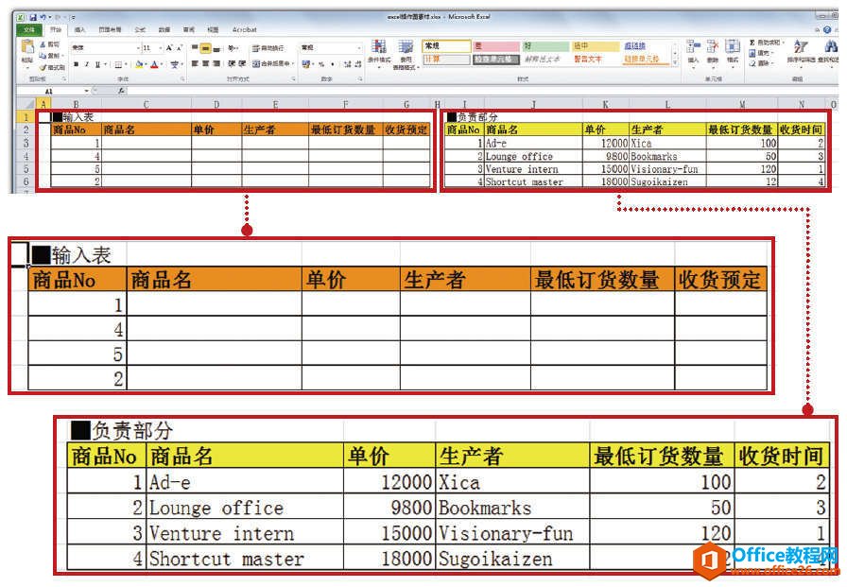Click the Increase Font Size (large A) icon
This screenshot has width=847, height=587.
click(169, 48)
